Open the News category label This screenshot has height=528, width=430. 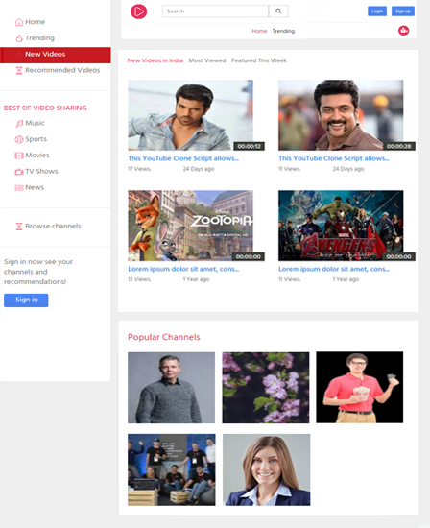[35, 187]
